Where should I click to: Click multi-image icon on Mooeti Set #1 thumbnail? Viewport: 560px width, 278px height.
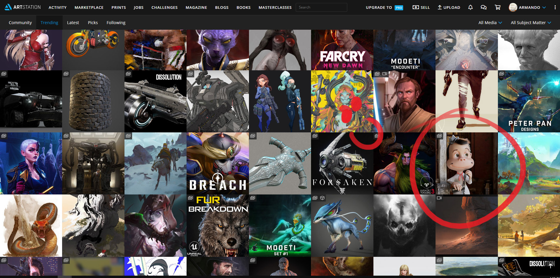253,198
